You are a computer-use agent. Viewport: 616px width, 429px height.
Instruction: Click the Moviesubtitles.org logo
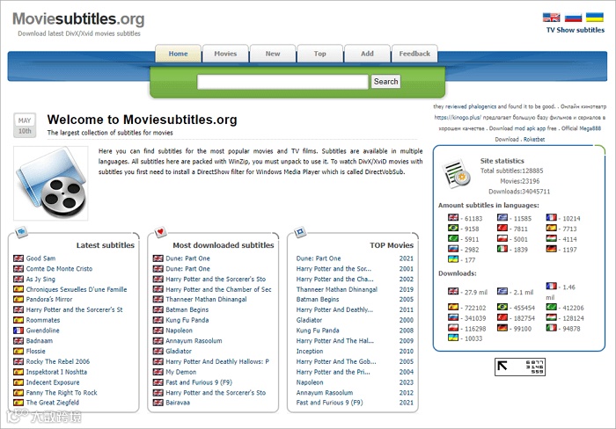click(78, 18)
